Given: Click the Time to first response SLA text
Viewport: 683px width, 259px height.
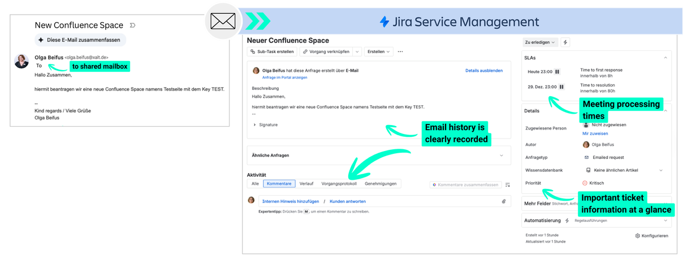Looking at the screenshot, I should pos(601,70).
